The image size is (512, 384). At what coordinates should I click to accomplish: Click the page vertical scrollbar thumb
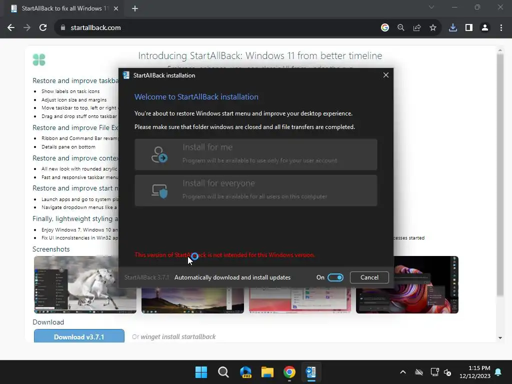pos(500,174)
